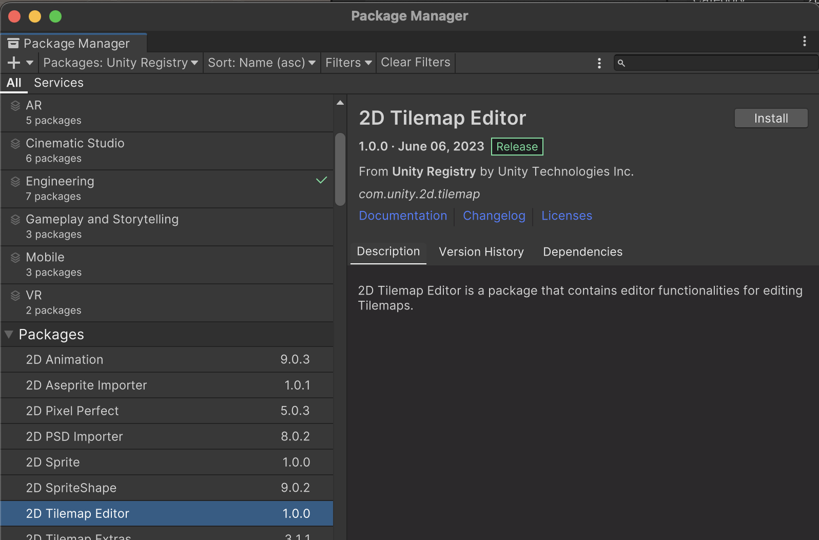
Task: Open the Changelog link
Action: point(494,216)
